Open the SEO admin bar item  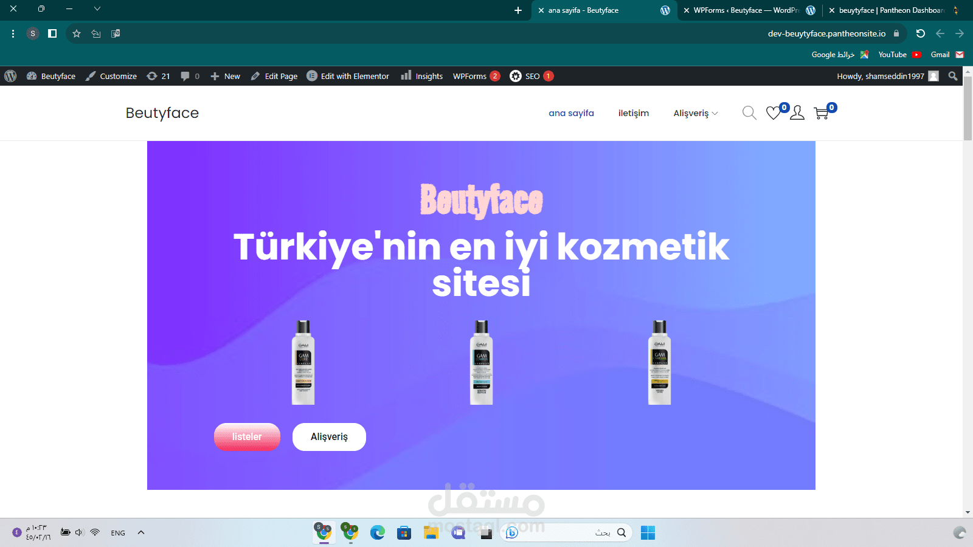[x=532, y=76]
